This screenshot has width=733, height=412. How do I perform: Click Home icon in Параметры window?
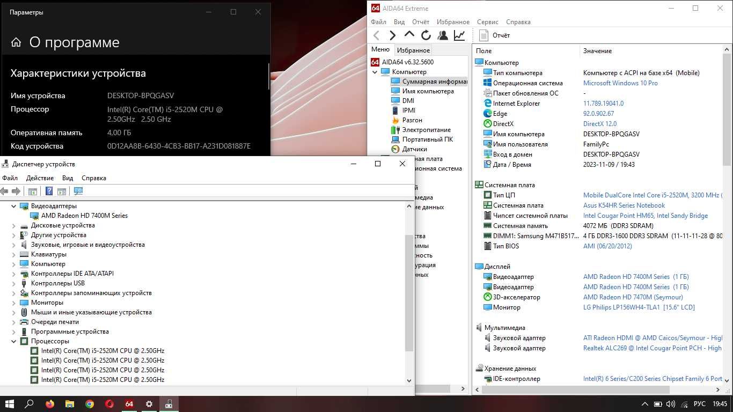coord(16,42)
